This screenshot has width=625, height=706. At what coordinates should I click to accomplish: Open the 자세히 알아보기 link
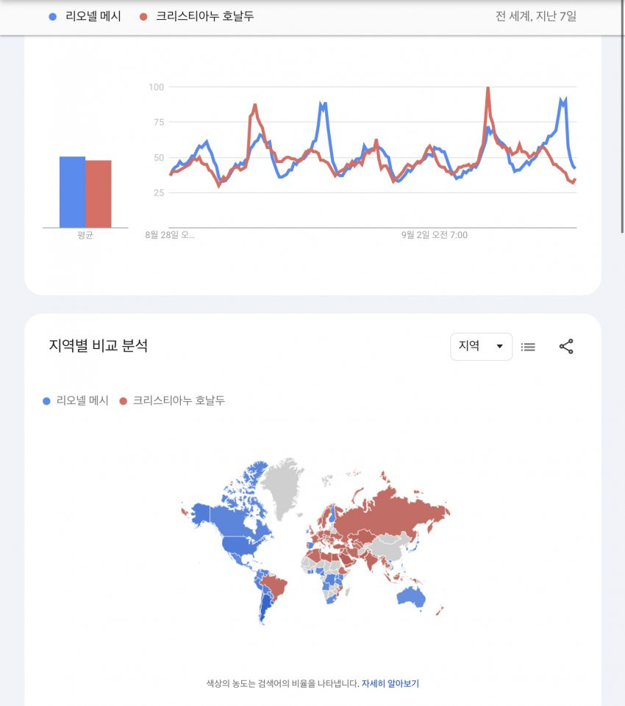coord(390,683)
